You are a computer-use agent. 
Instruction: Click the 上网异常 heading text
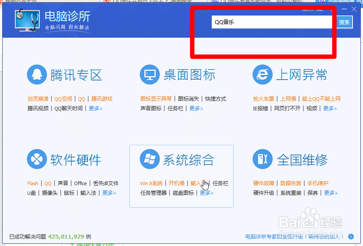click(302, 75)
